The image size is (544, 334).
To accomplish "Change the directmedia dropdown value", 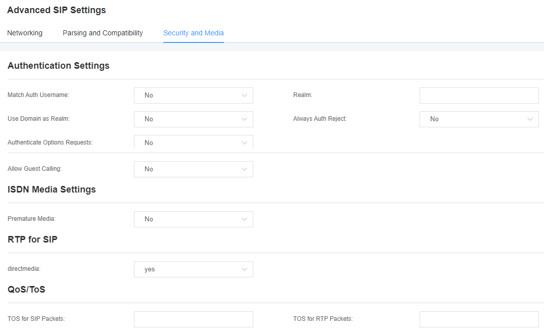I will [x=194, y=269].
